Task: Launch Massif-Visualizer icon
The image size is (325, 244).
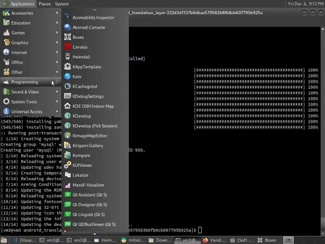Action: (x=67, y=185)
